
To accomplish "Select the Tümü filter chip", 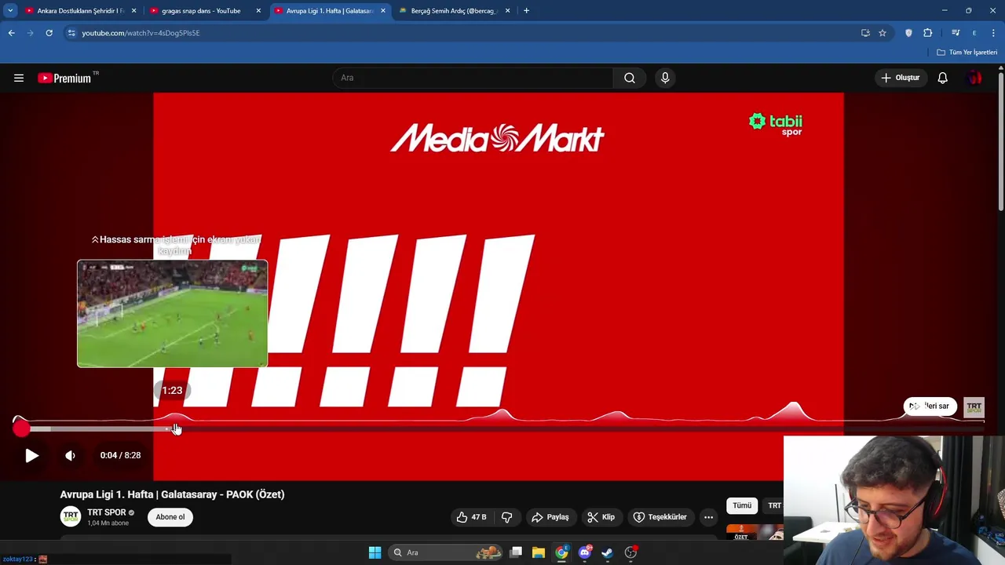I will click(742, 505).
